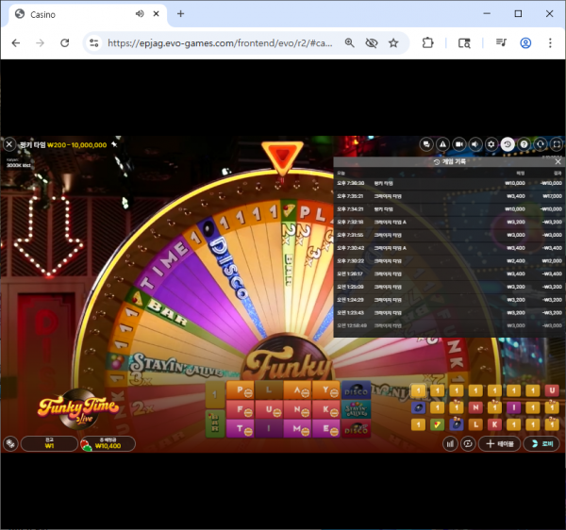The width and height of the screenshot is (566, 530).
Task: Go to the lobby button
Action: tap(543, 443)
